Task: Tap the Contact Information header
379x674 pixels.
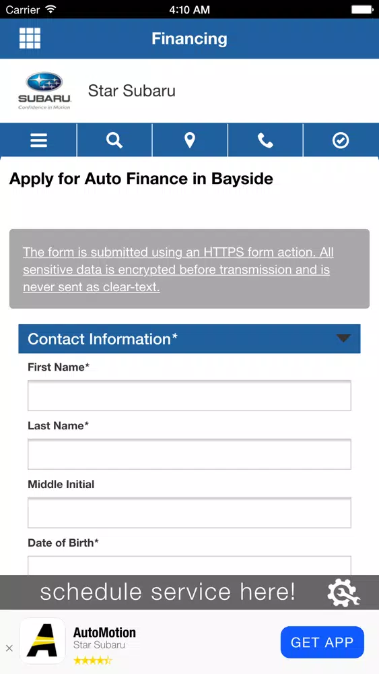Action: click(189, 339)
